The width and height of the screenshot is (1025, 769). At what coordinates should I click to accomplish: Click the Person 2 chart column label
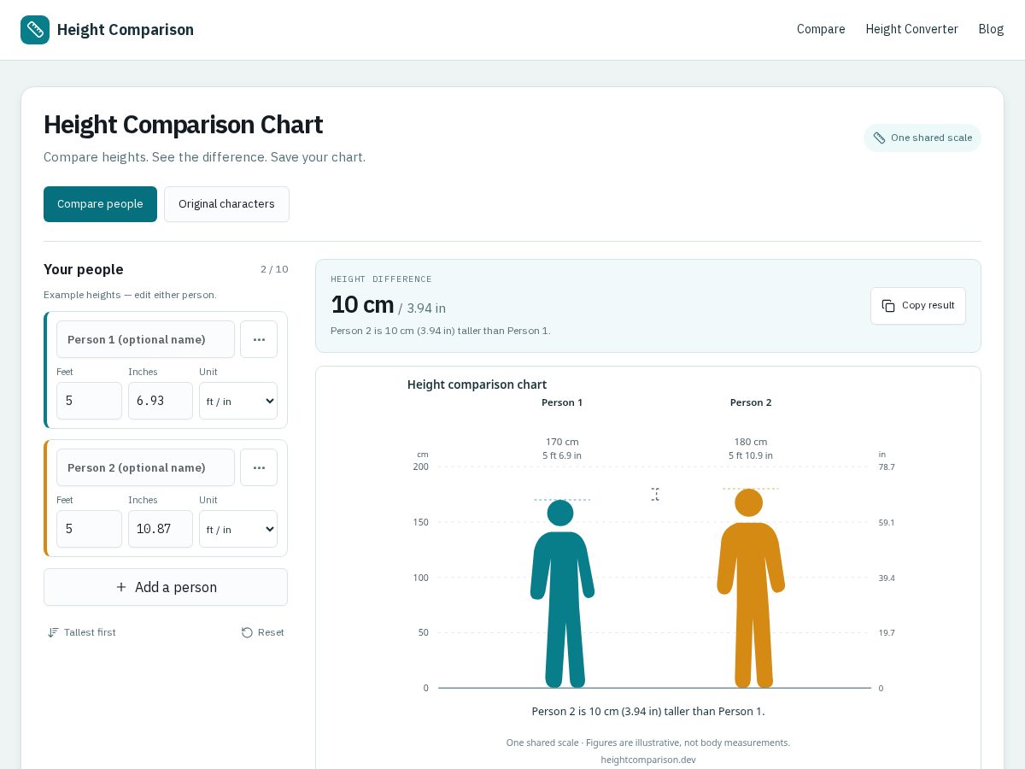coord(751,402)
